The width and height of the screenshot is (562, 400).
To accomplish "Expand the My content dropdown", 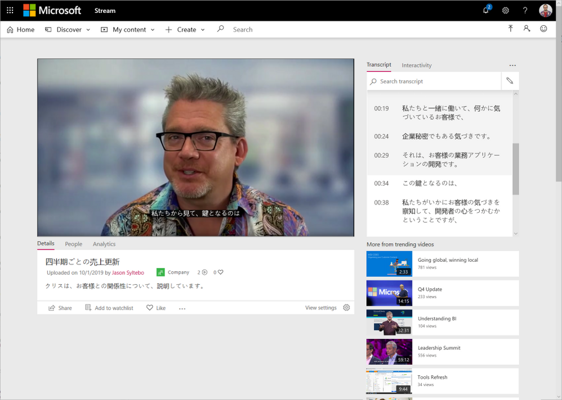I will 128,30.
